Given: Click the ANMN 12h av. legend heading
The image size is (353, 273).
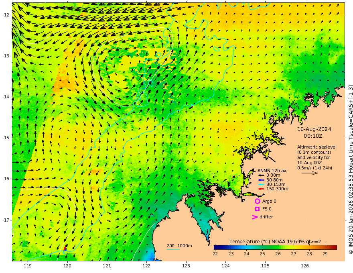Looking at the screenshot, I should coord(272,171).
